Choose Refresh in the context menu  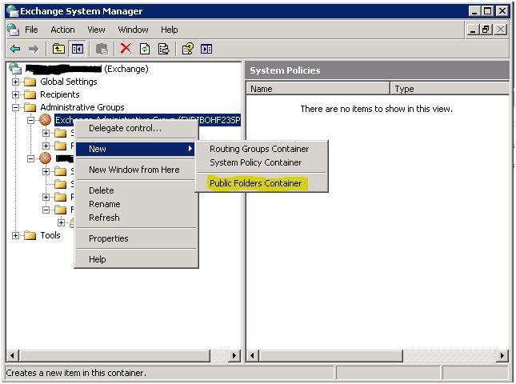pos(136,218)
